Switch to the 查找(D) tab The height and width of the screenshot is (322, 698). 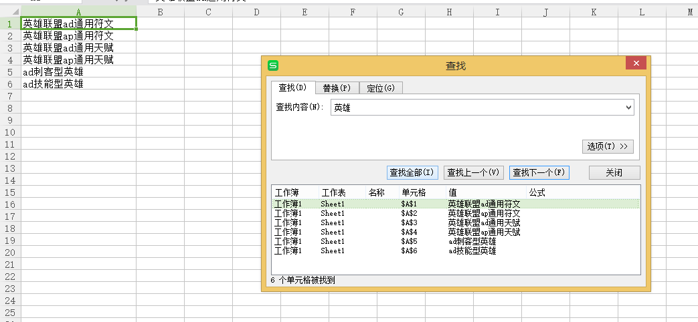point(293,88)
